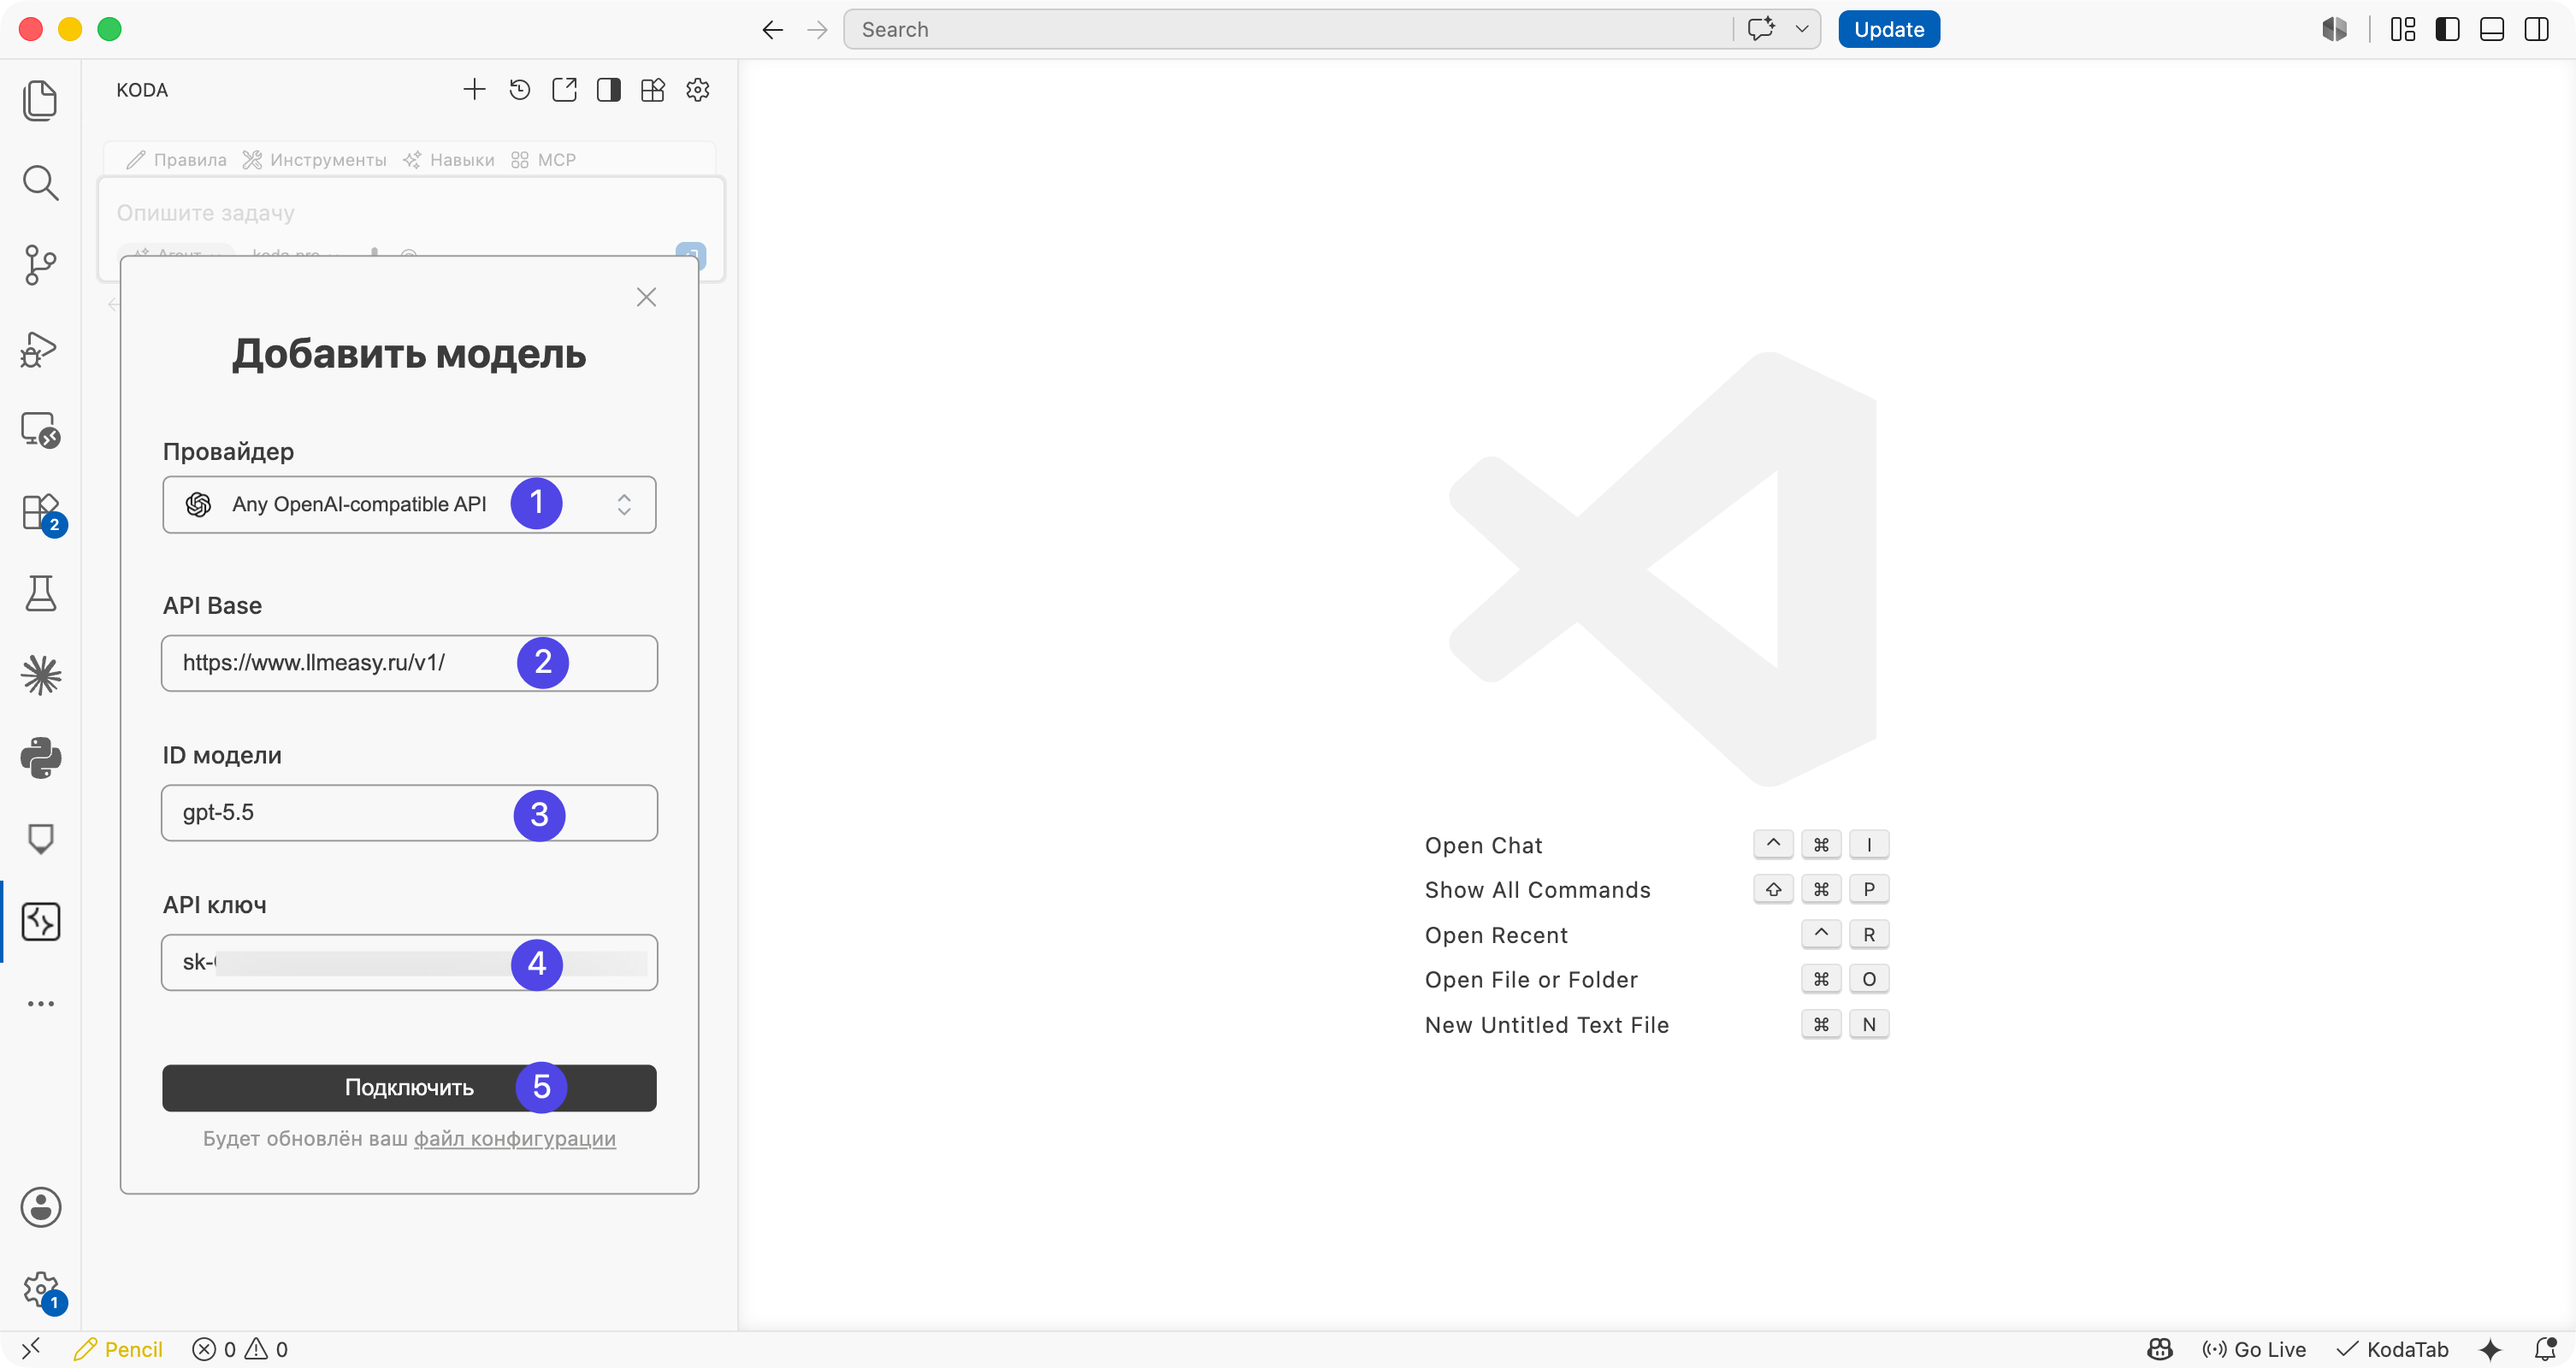Open the Koda view in activity bar
The height and width of the screenshot is (1368, 2576).
(40, 921)
